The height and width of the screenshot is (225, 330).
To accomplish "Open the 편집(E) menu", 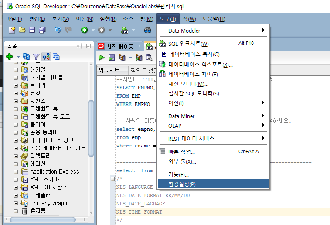I will click(37, 19).
